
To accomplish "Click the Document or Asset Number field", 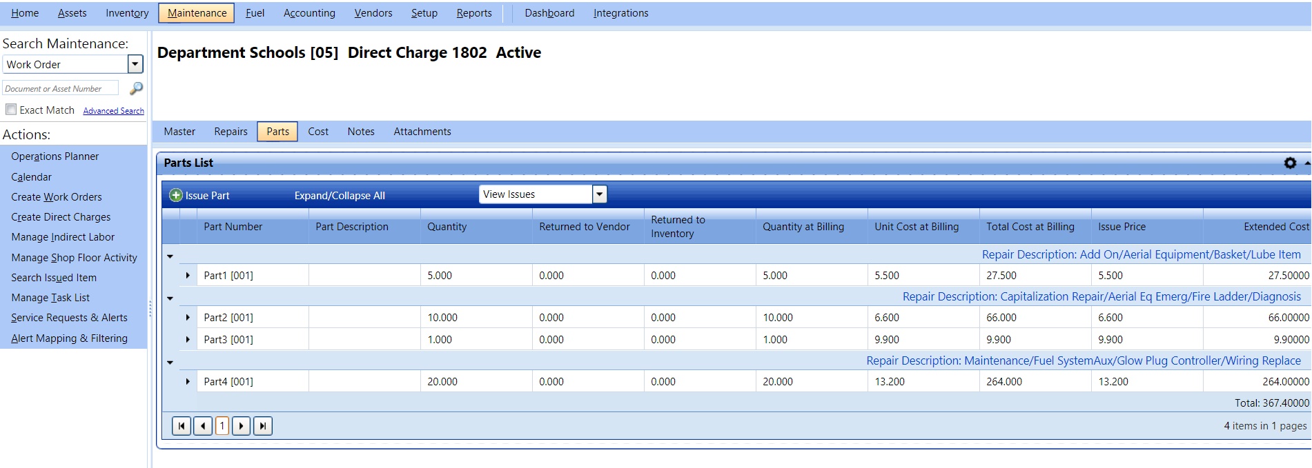I will 61,88.
